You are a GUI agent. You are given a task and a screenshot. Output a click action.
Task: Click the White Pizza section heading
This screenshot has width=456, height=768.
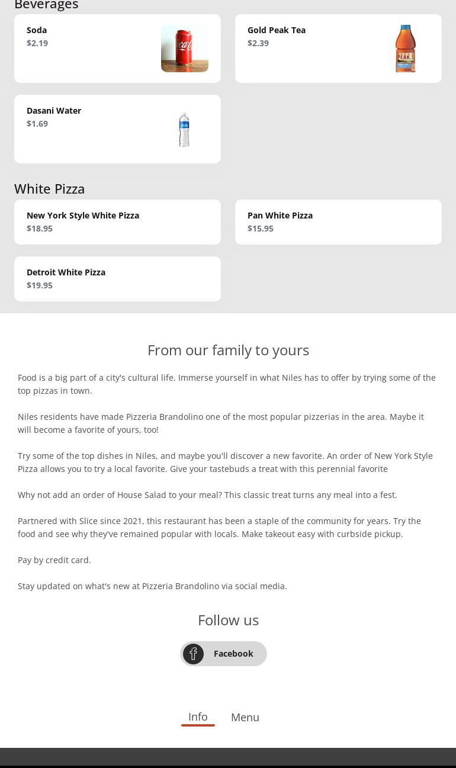click(50, 189)
